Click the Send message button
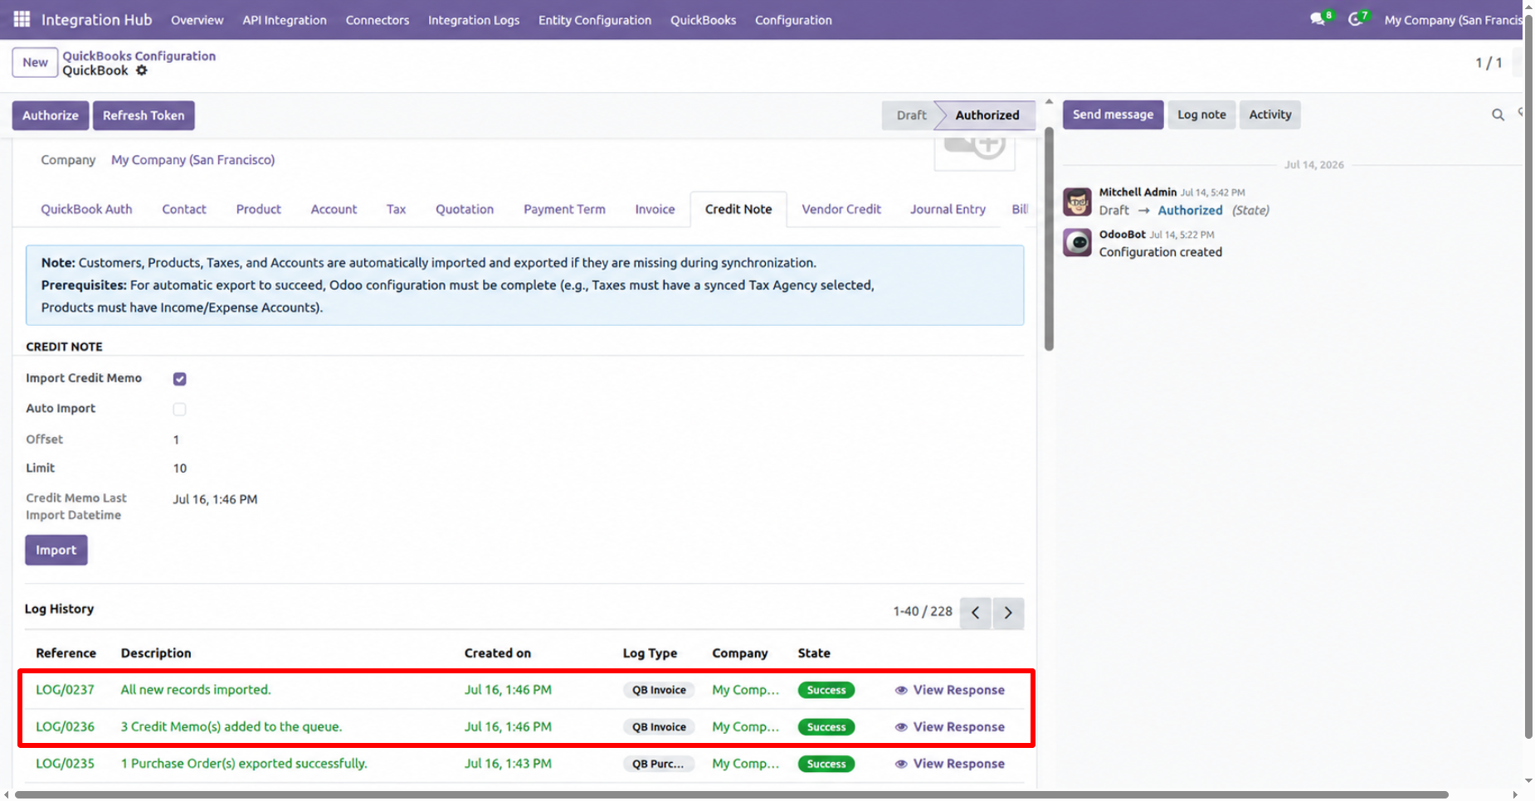The width and height of the screenshot is (1535, 801). (1113, 114)
